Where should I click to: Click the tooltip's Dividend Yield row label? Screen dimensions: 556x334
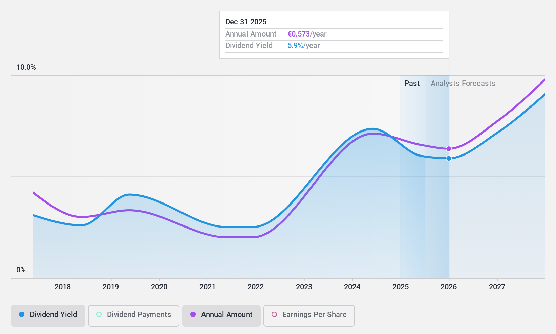249,46
